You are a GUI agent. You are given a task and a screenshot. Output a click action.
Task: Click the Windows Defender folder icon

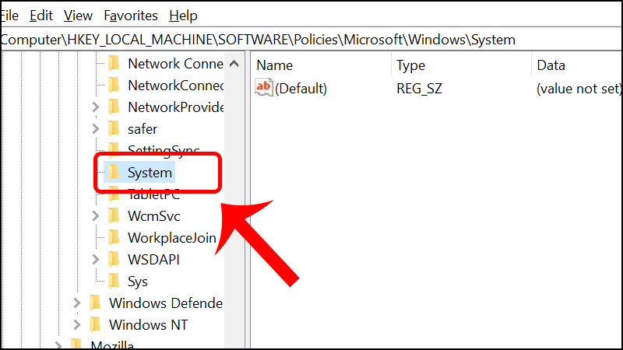[95, 303]
